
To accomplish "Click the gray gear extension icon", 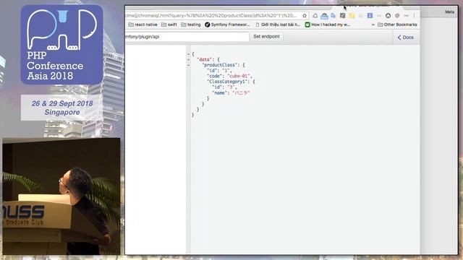I will (x=397, y=16).
